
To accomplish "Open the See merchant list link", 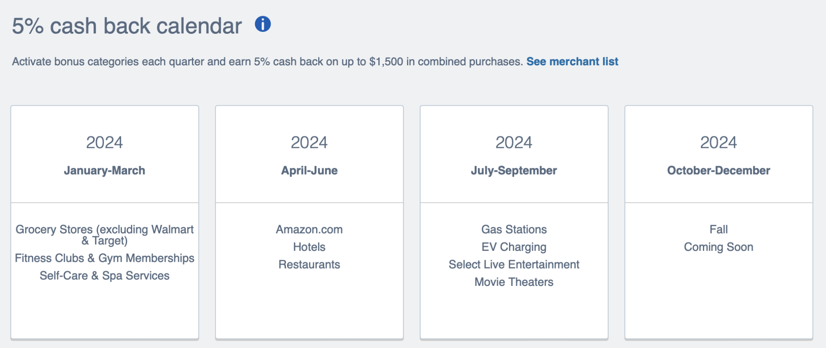I will click(573, 62).
